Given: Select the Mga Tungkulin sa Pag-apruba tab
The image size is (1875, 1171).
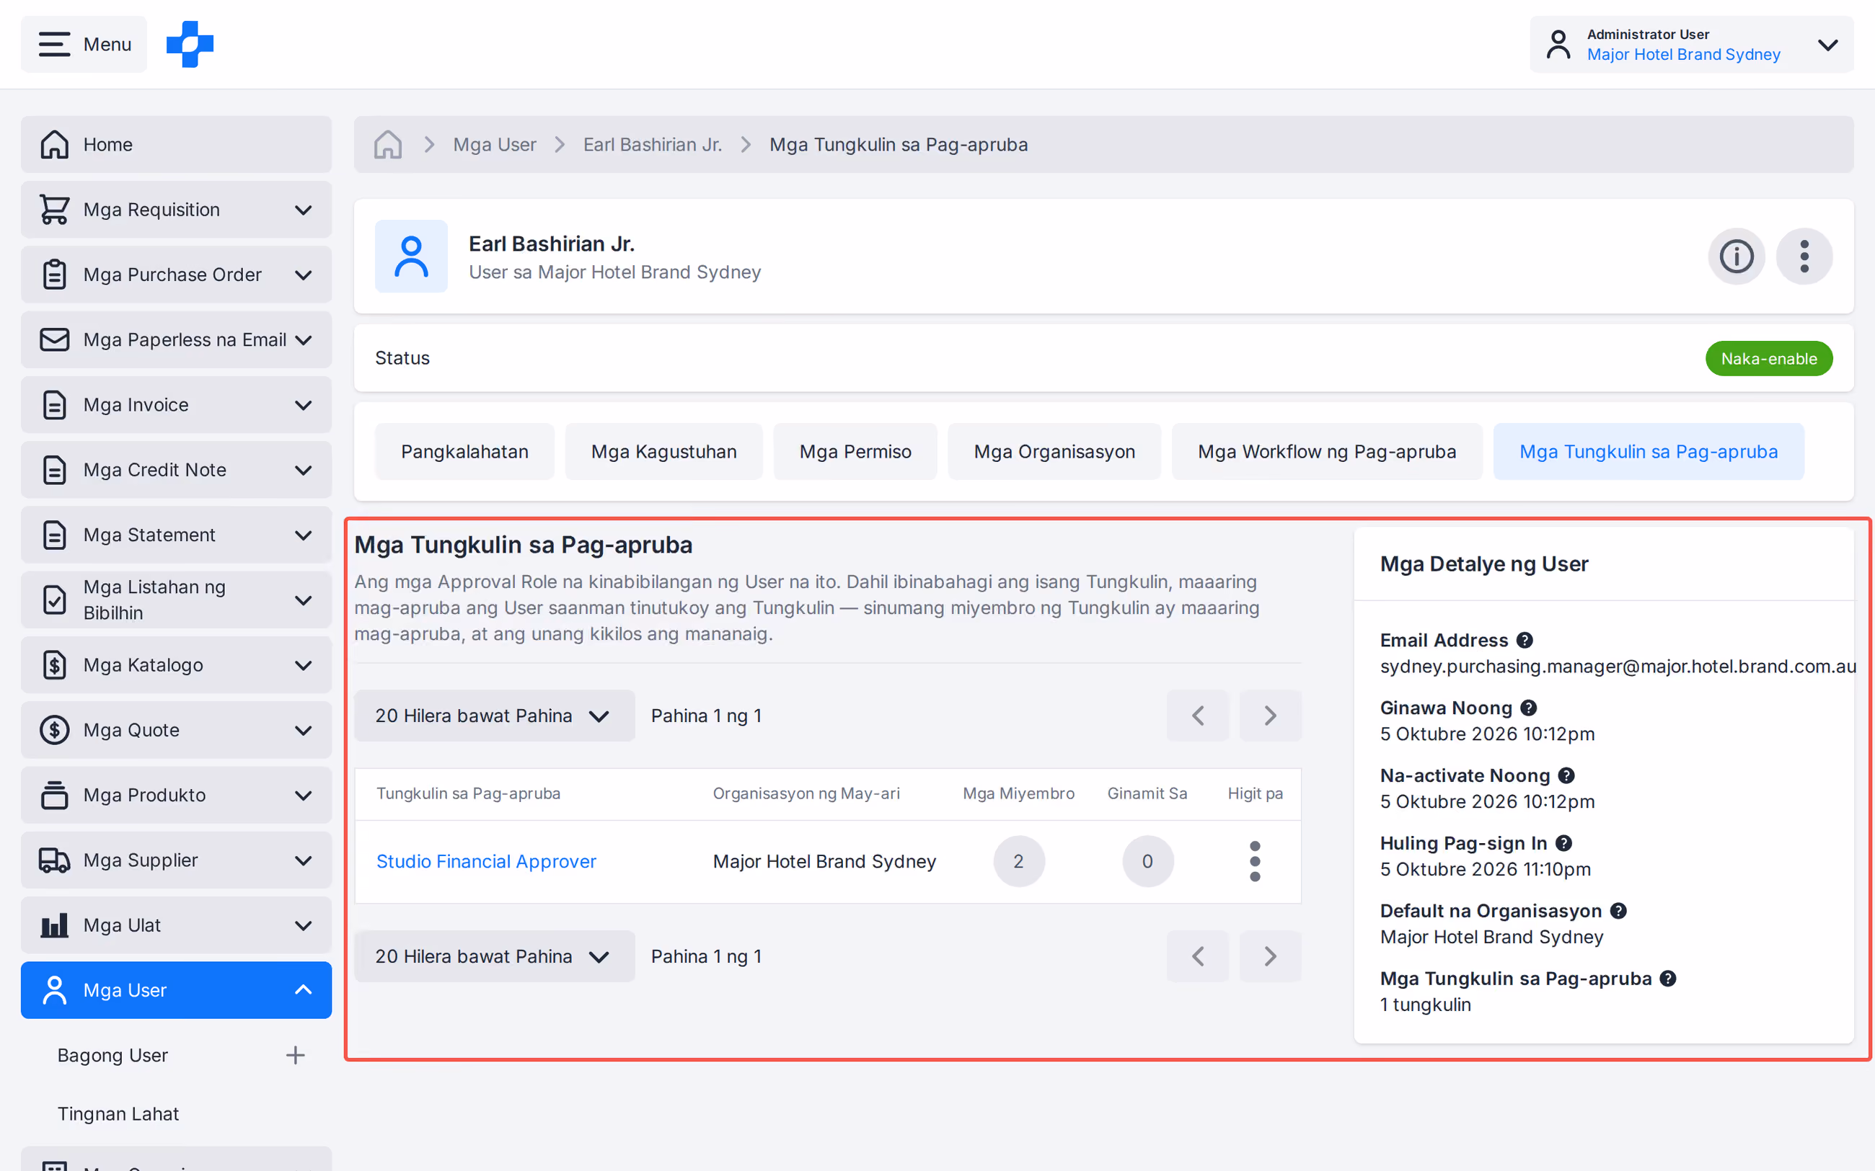Looking at the screenshot, I should pyautogui.click(x=1649, y=452).
